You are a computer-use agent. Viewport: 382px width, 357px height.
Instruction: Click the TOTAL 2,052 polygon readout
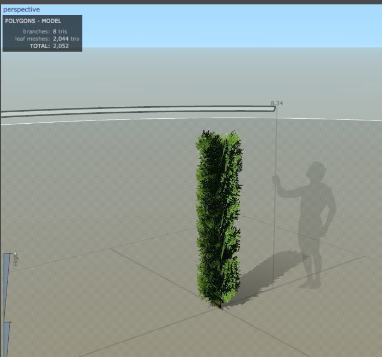tap(49, 46)
